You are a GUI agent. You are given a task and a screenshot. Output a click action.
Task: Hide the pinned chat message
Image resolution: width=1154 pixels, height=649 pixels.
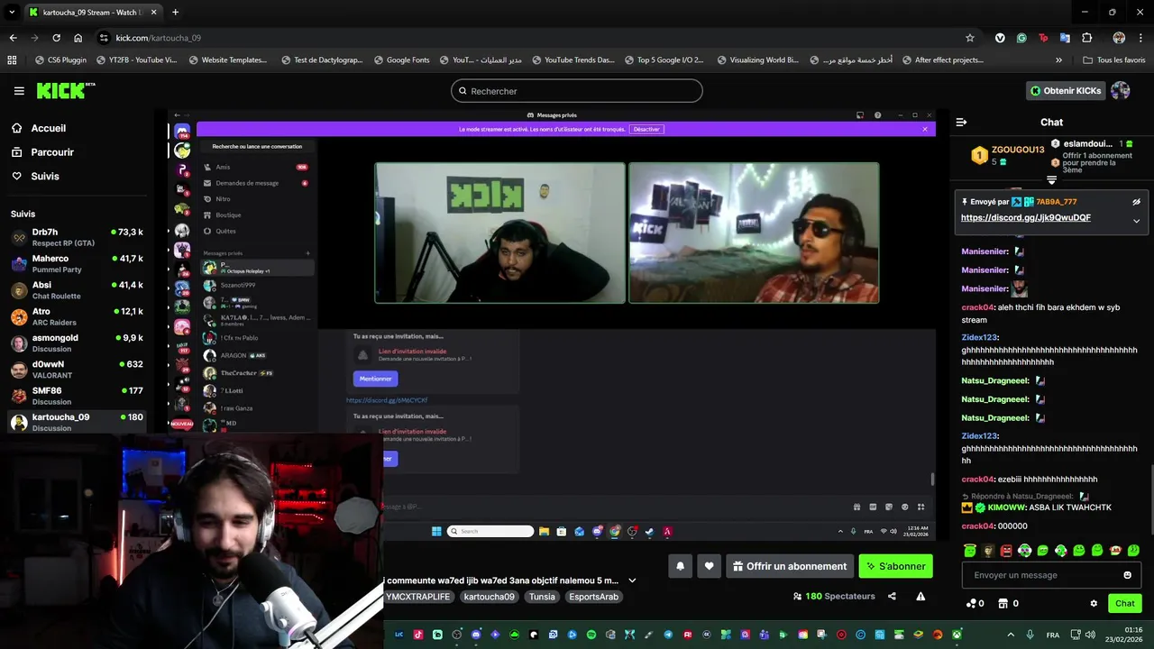click(x=1136, y=202)
